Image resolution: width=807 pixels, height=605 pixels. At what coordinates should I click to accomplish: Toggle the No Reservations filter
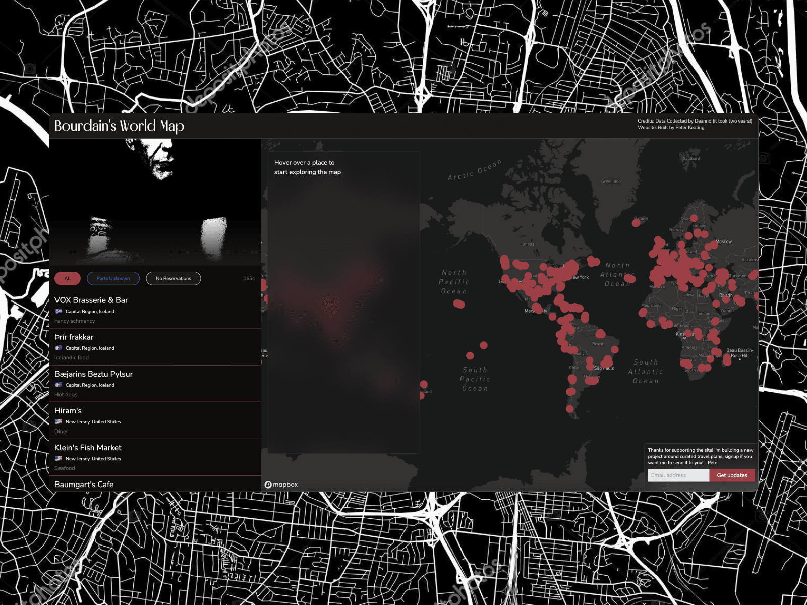173,278
